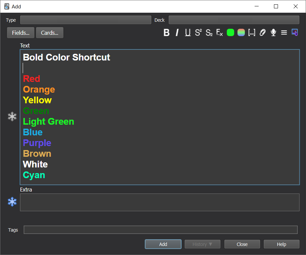Apply subscript formatting
The width and height of the screenshot is (306, 255).
[209, 32]
